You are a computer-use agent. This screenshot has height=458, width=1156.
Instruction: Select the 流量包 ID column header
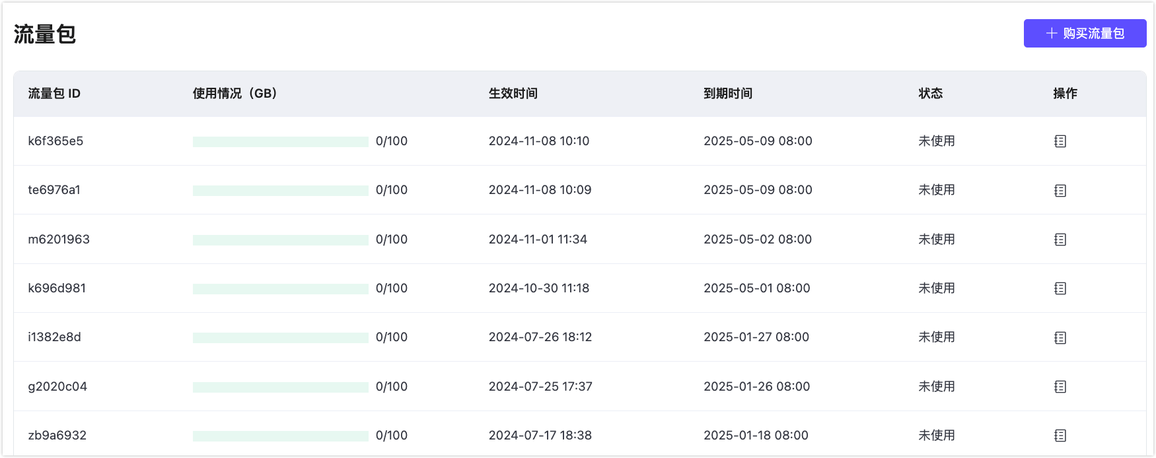(x=54, y=94)
